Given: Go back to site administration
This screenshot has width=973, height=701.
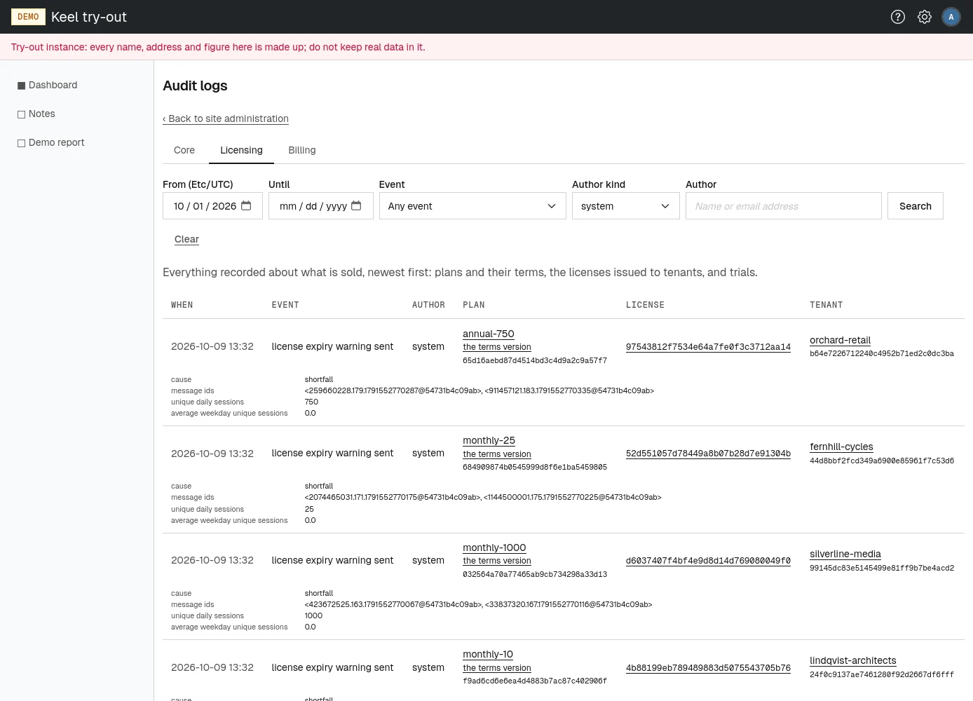Looking at the screenshot, I should [x=226, y=119].
